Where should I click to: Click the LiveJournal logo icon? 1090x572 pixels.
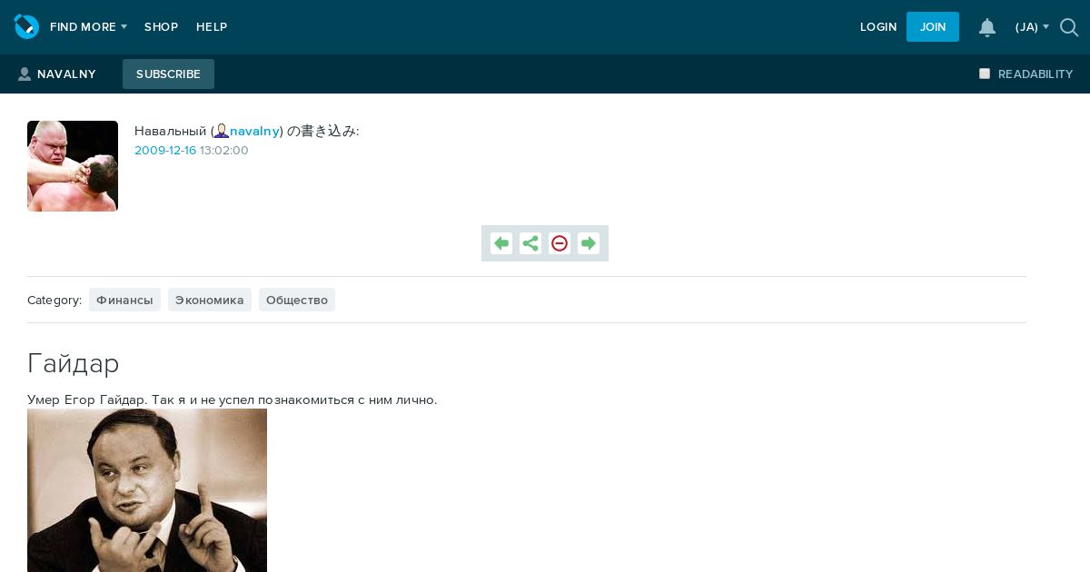pyautogui.click(x=26, y=26)
